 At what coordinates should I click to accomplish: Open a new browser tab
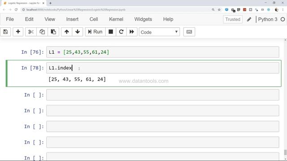tap(50, 3)
